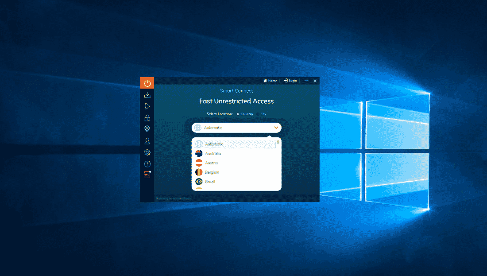Click the Home button in the title bar

(x=270, y=81)
